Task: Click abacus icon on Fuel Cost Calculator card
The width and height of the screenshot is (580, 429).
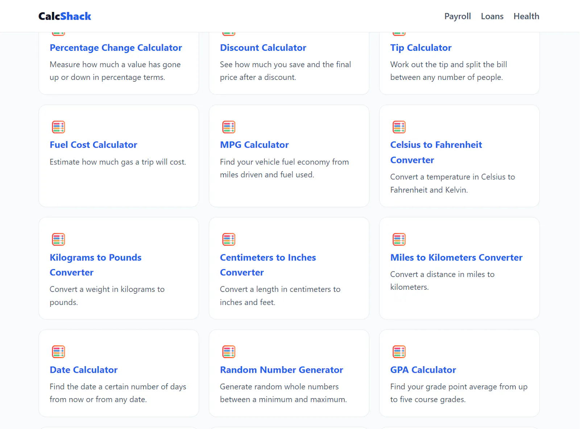Action: tap(58, 127)
